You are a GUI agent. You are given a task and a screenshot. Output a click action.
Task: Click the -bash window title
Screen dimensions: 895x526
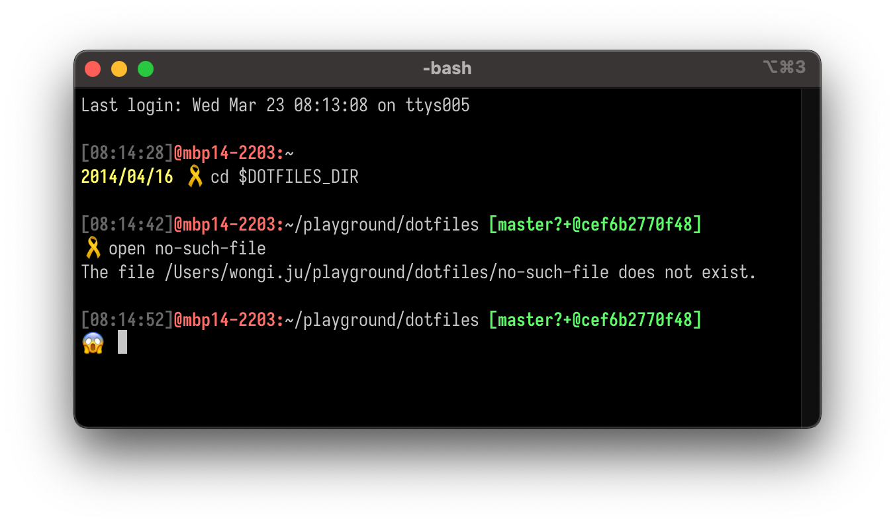tap(447, 68)
